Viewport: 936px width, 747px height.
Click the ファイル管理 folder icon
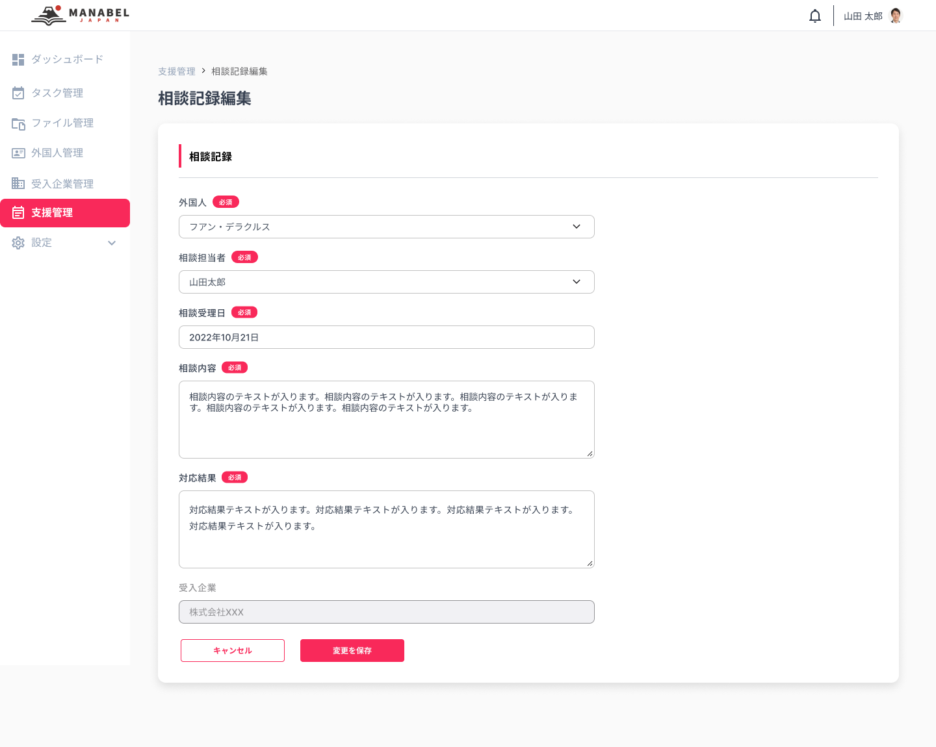(x=18, y=123)
